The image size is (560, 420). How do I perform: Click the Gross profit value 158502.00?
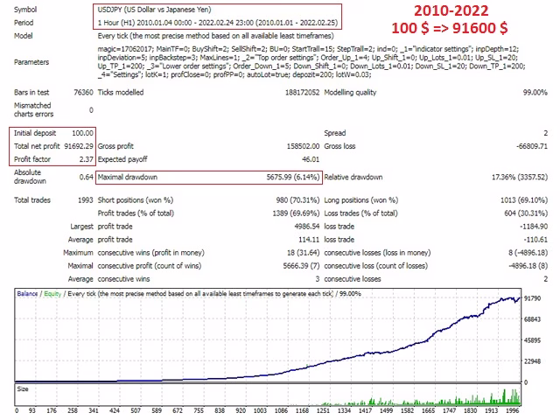click(x=303, y=146)
